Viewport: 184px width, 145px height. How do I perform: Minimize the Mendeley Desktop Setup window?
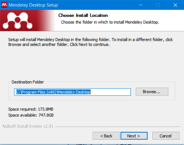point(142,5)
